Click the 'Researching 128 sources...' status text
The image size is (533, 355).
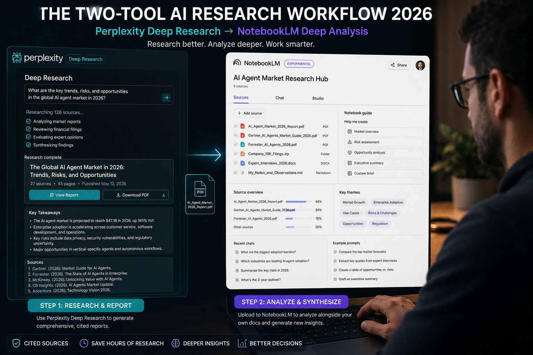[55, 112]
